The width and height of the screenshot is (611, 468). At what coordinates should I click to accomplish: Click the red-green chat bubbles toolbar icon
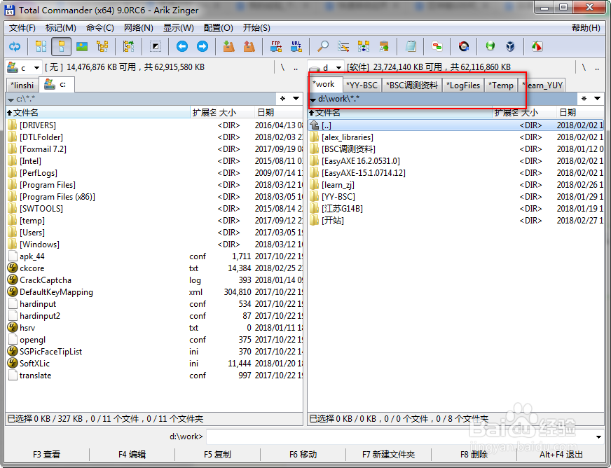click(x=437, y=47)
